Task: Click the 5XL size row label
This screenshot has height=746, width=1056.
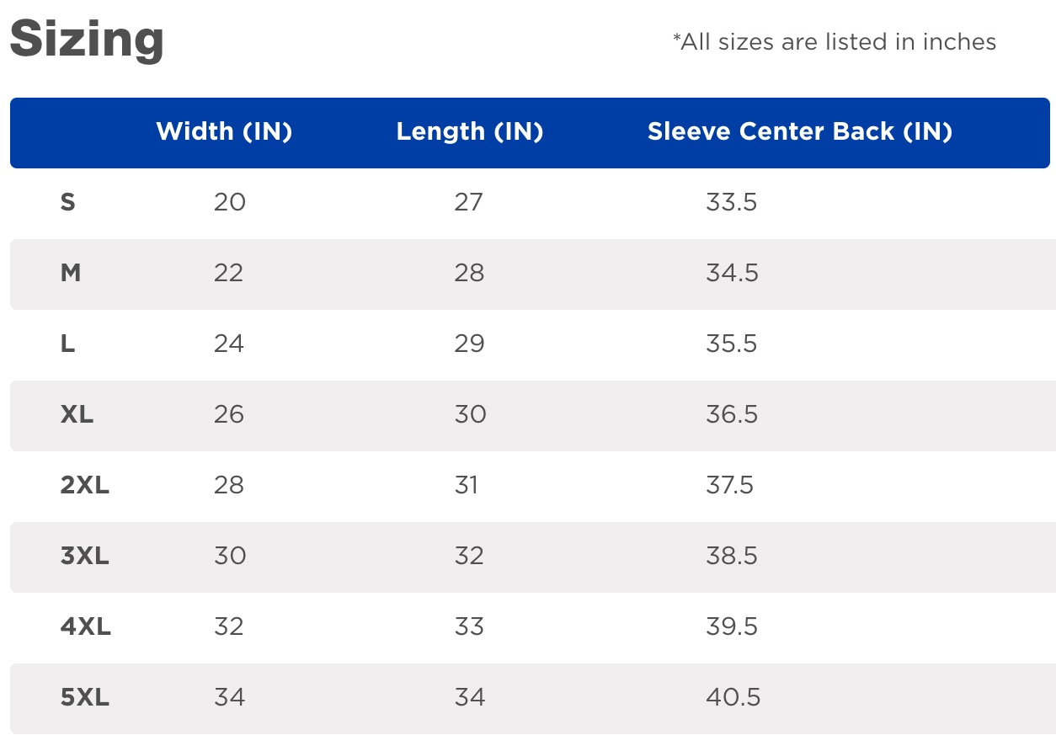Action: click(x=85, y=697)
